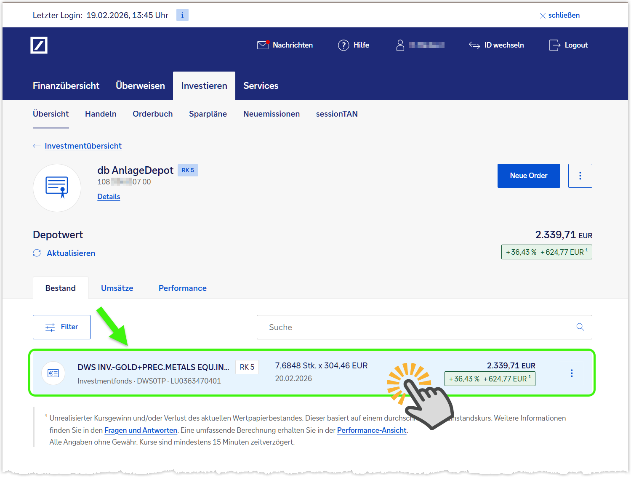631x477 pixels.
Task: Click the last login info icon
Action: pyautogui.click(x=182, y=15)
